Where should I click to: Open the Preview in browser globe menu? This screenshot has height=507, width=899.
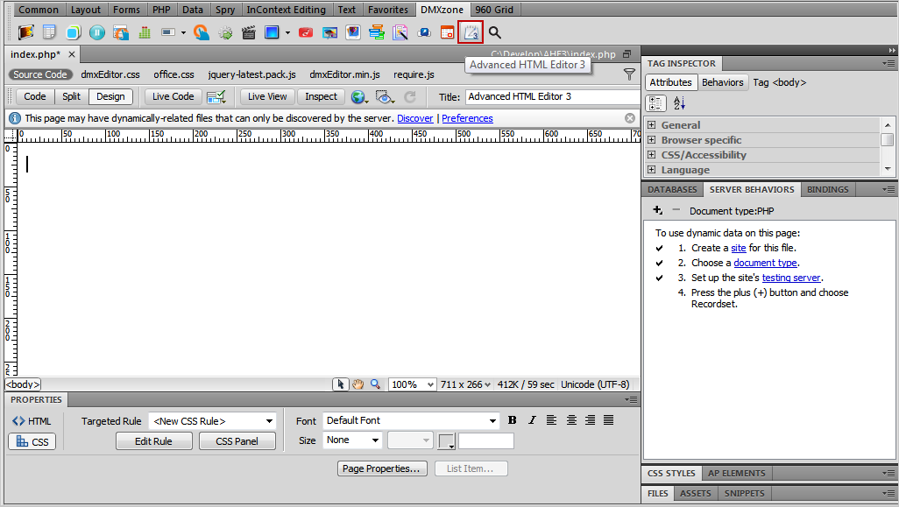(x=359, y=97)
